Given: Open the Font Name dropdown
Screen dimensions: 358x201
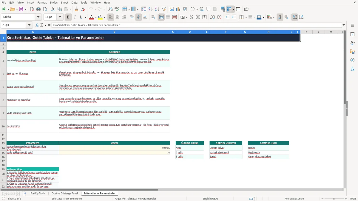Looking at the screenshot, I should point(38,17).
